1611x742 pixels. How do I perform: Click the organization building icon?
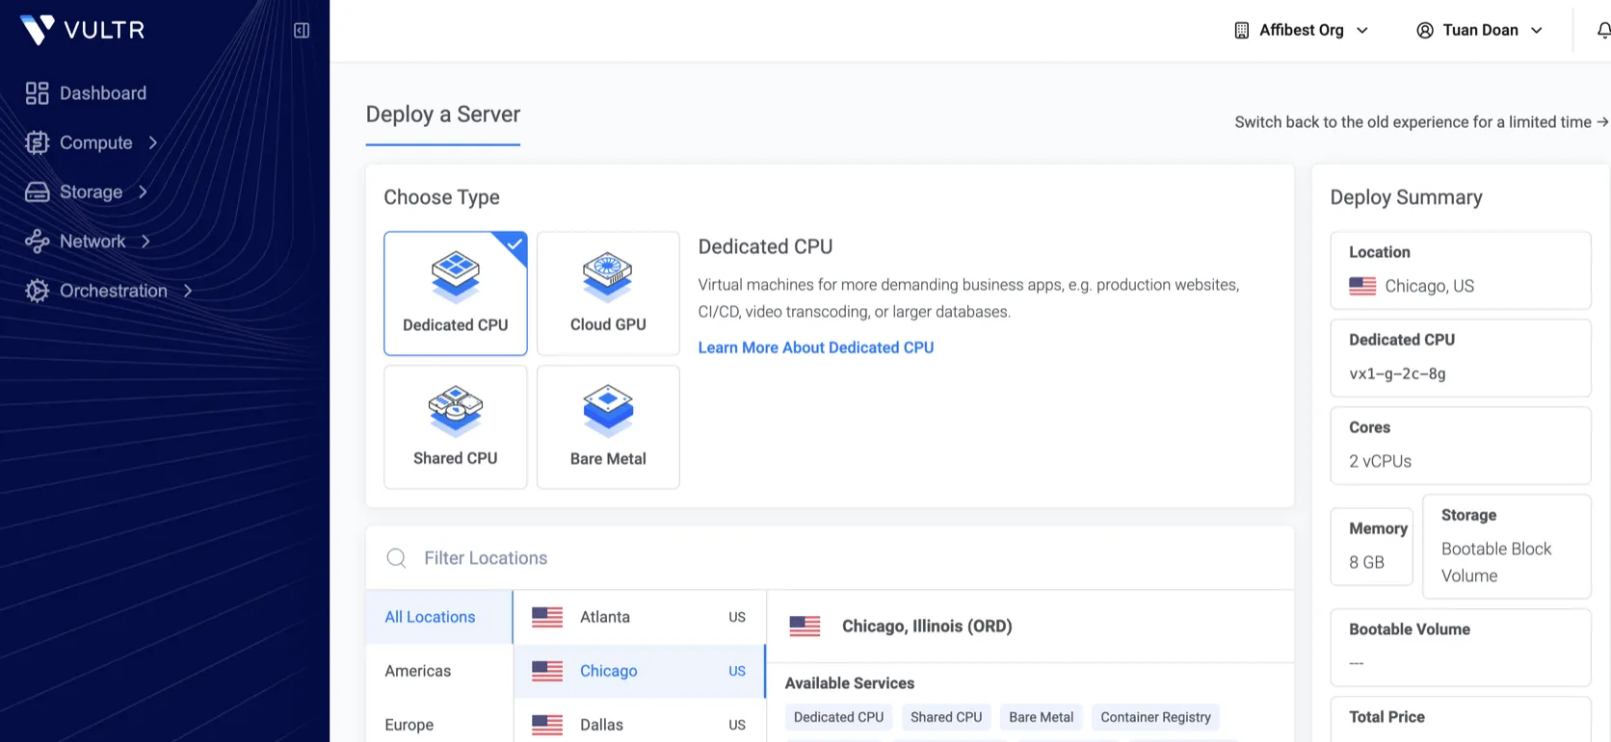[x=1242, y=31]
